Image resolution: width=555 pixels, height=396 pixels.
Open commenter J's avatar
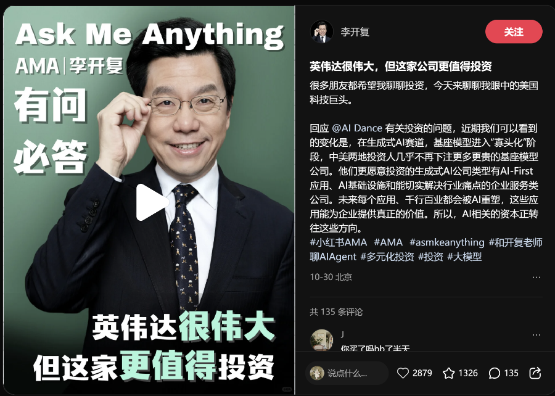[x=322, y=340]
